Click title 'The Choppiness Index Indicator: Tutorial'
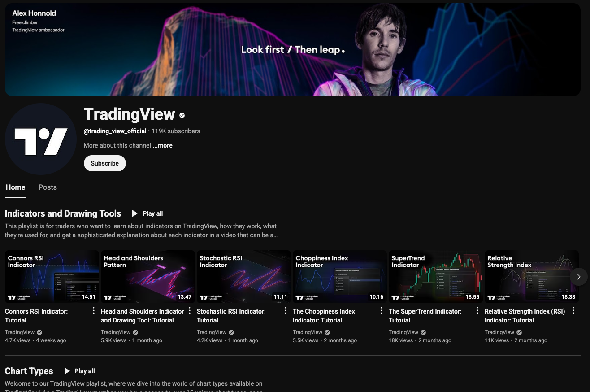Image resolution: width=590 pixels, height=392 pixels. [324, 316]
